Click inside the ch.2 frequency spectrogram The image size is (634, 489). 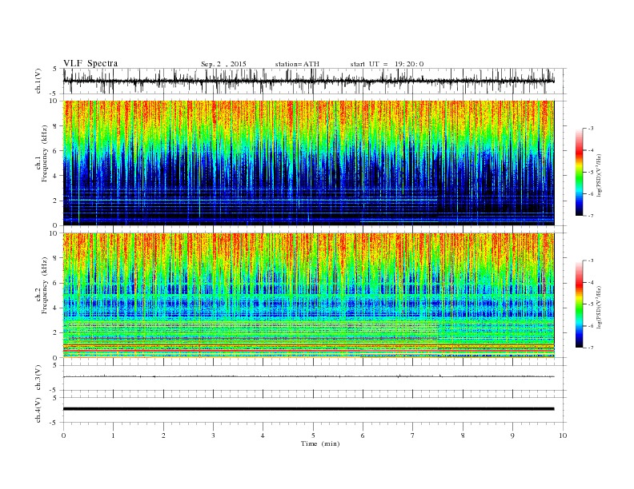pyautogui.click(x=308, y=296)
